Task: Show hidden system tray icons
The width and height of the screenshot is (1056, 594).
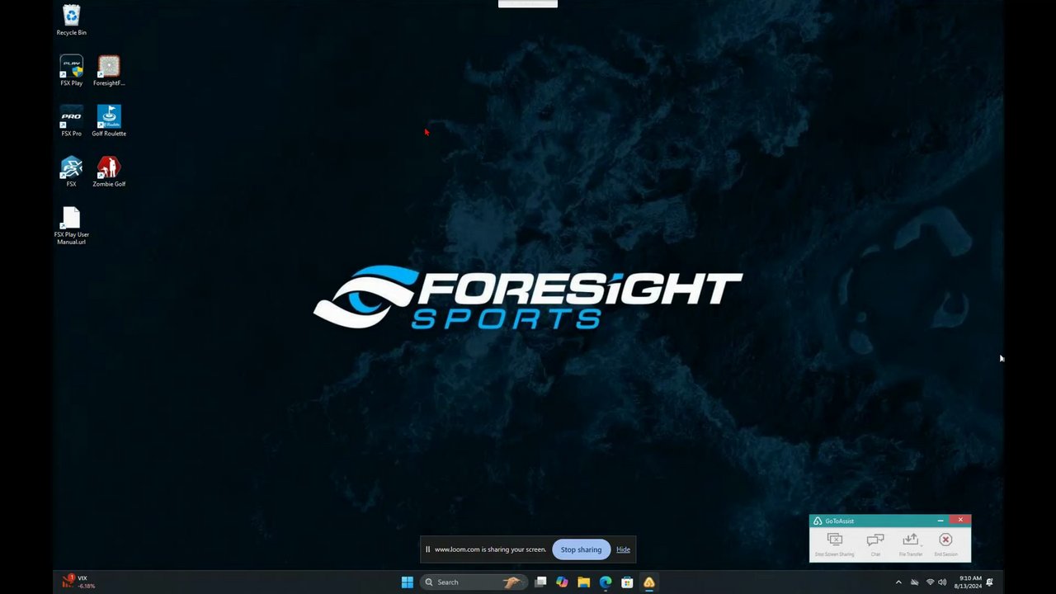Action: pyautogui.click(x=898, y=582)
